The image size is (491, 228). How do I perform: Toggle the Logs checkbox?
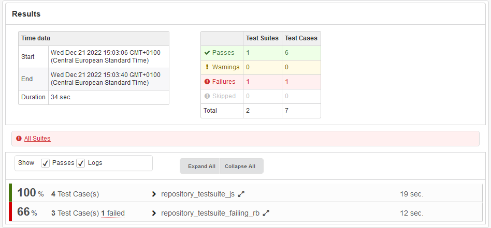click(x=81, y=163)
